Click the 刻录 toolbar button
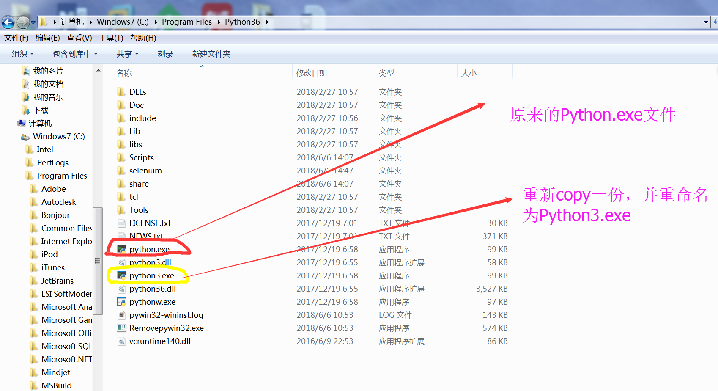718x391 pixels. (x=165, y=54)
